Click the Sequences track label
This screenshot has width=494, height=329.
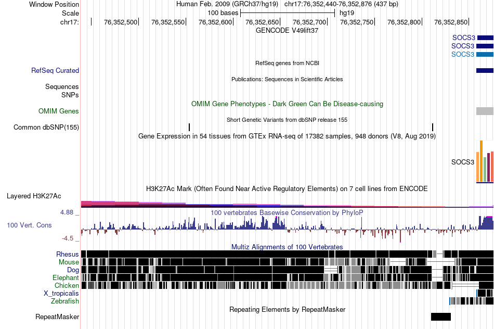pos(62,86)
